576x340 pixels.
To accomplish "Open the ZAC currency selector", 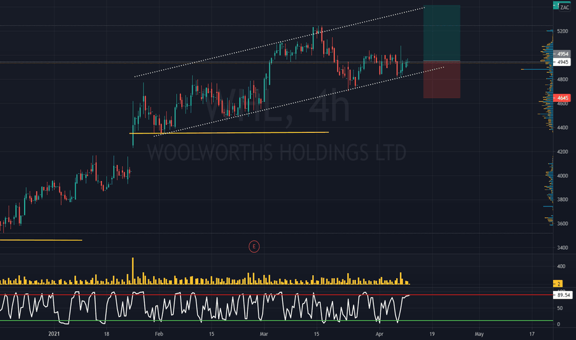I will [565, 7].
